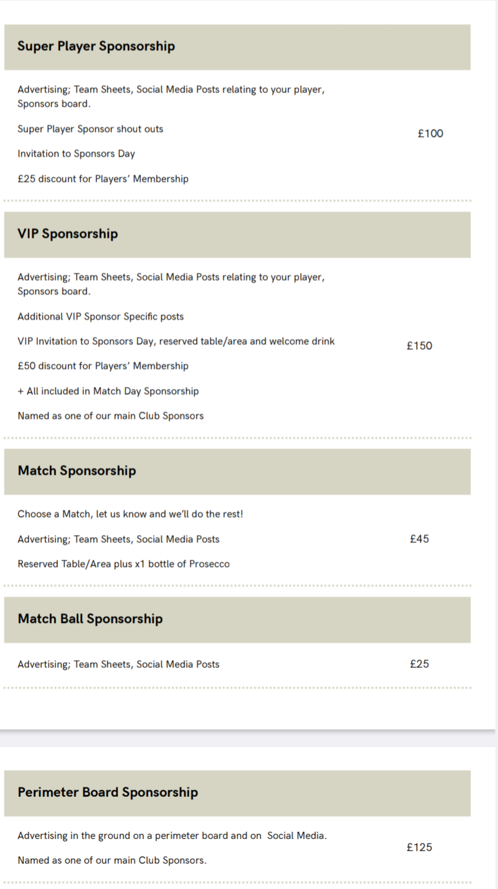This screenshot has height=889, width=498.
Task: Click the All included in Match Day Sponsorship line
Action: (x=108, y=391)
